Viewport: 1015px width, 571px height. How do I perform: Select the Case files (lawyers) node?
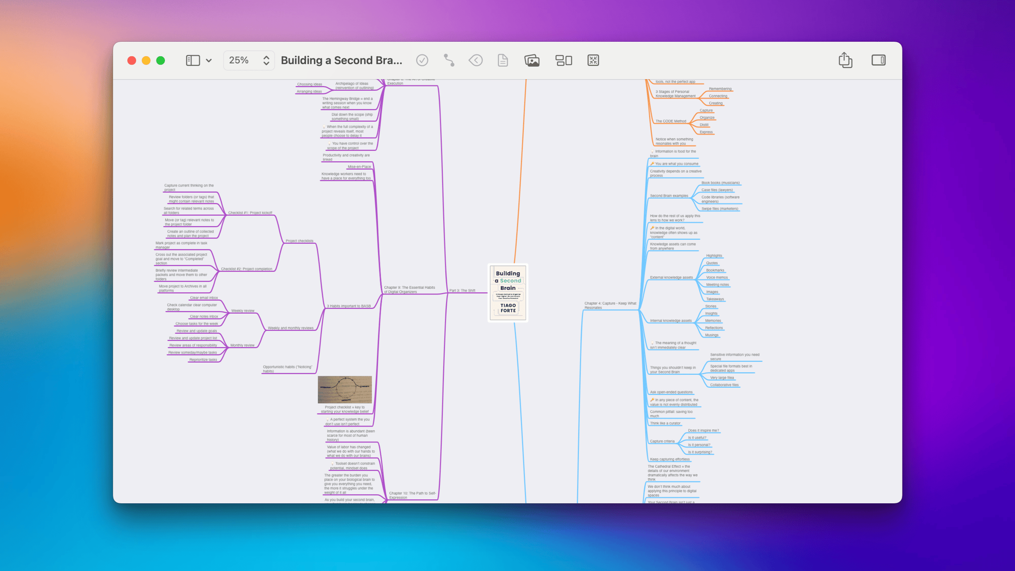click(717, 190)
